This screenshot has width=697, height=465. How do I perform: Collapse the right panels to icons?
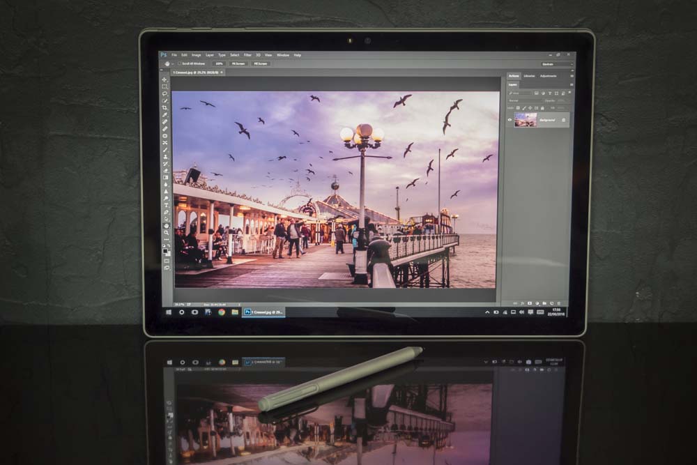[x=572, y=70]
